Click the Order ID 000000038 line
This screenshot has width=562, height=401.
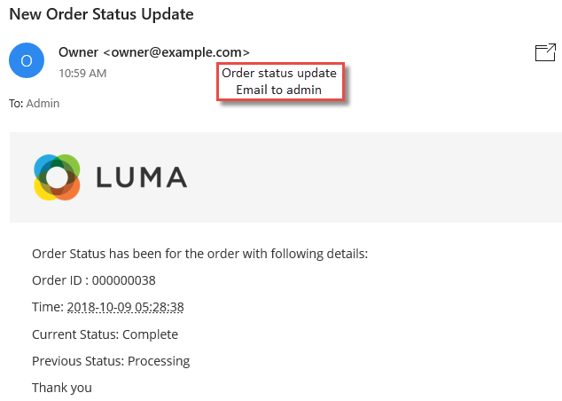(94, 280)
